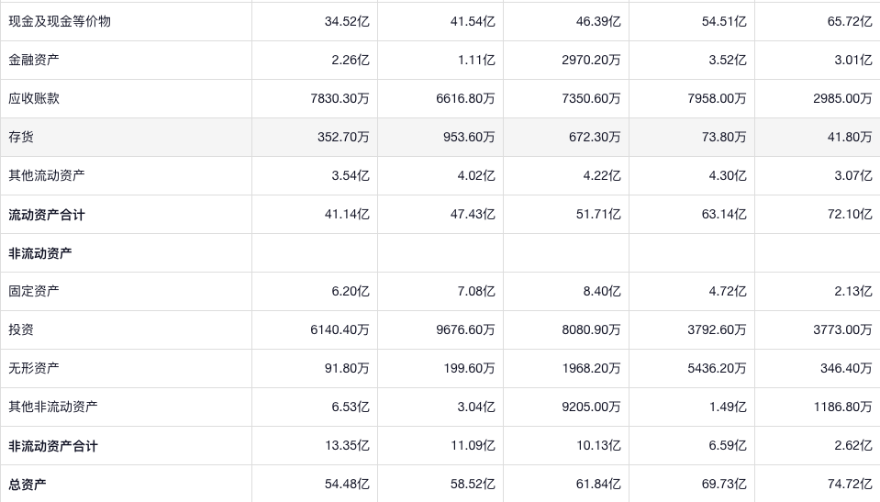
Task: Click the intangible assets value 5436.20万
Action: point(717,368)
